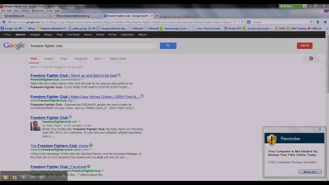This screenshot has width=329, height=185.
Task: Open the Tools menu
Action: (x=49, y=11)
